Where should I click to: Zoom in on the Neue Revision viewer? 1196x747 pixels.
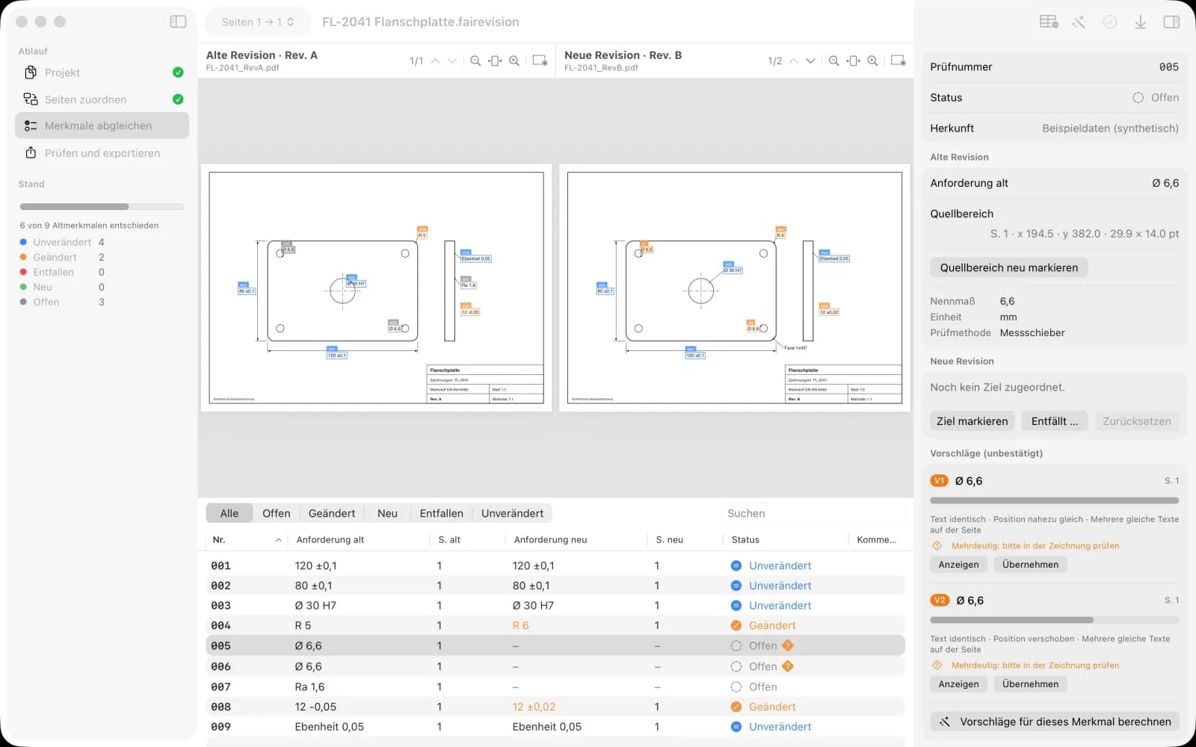coord(872,61)
